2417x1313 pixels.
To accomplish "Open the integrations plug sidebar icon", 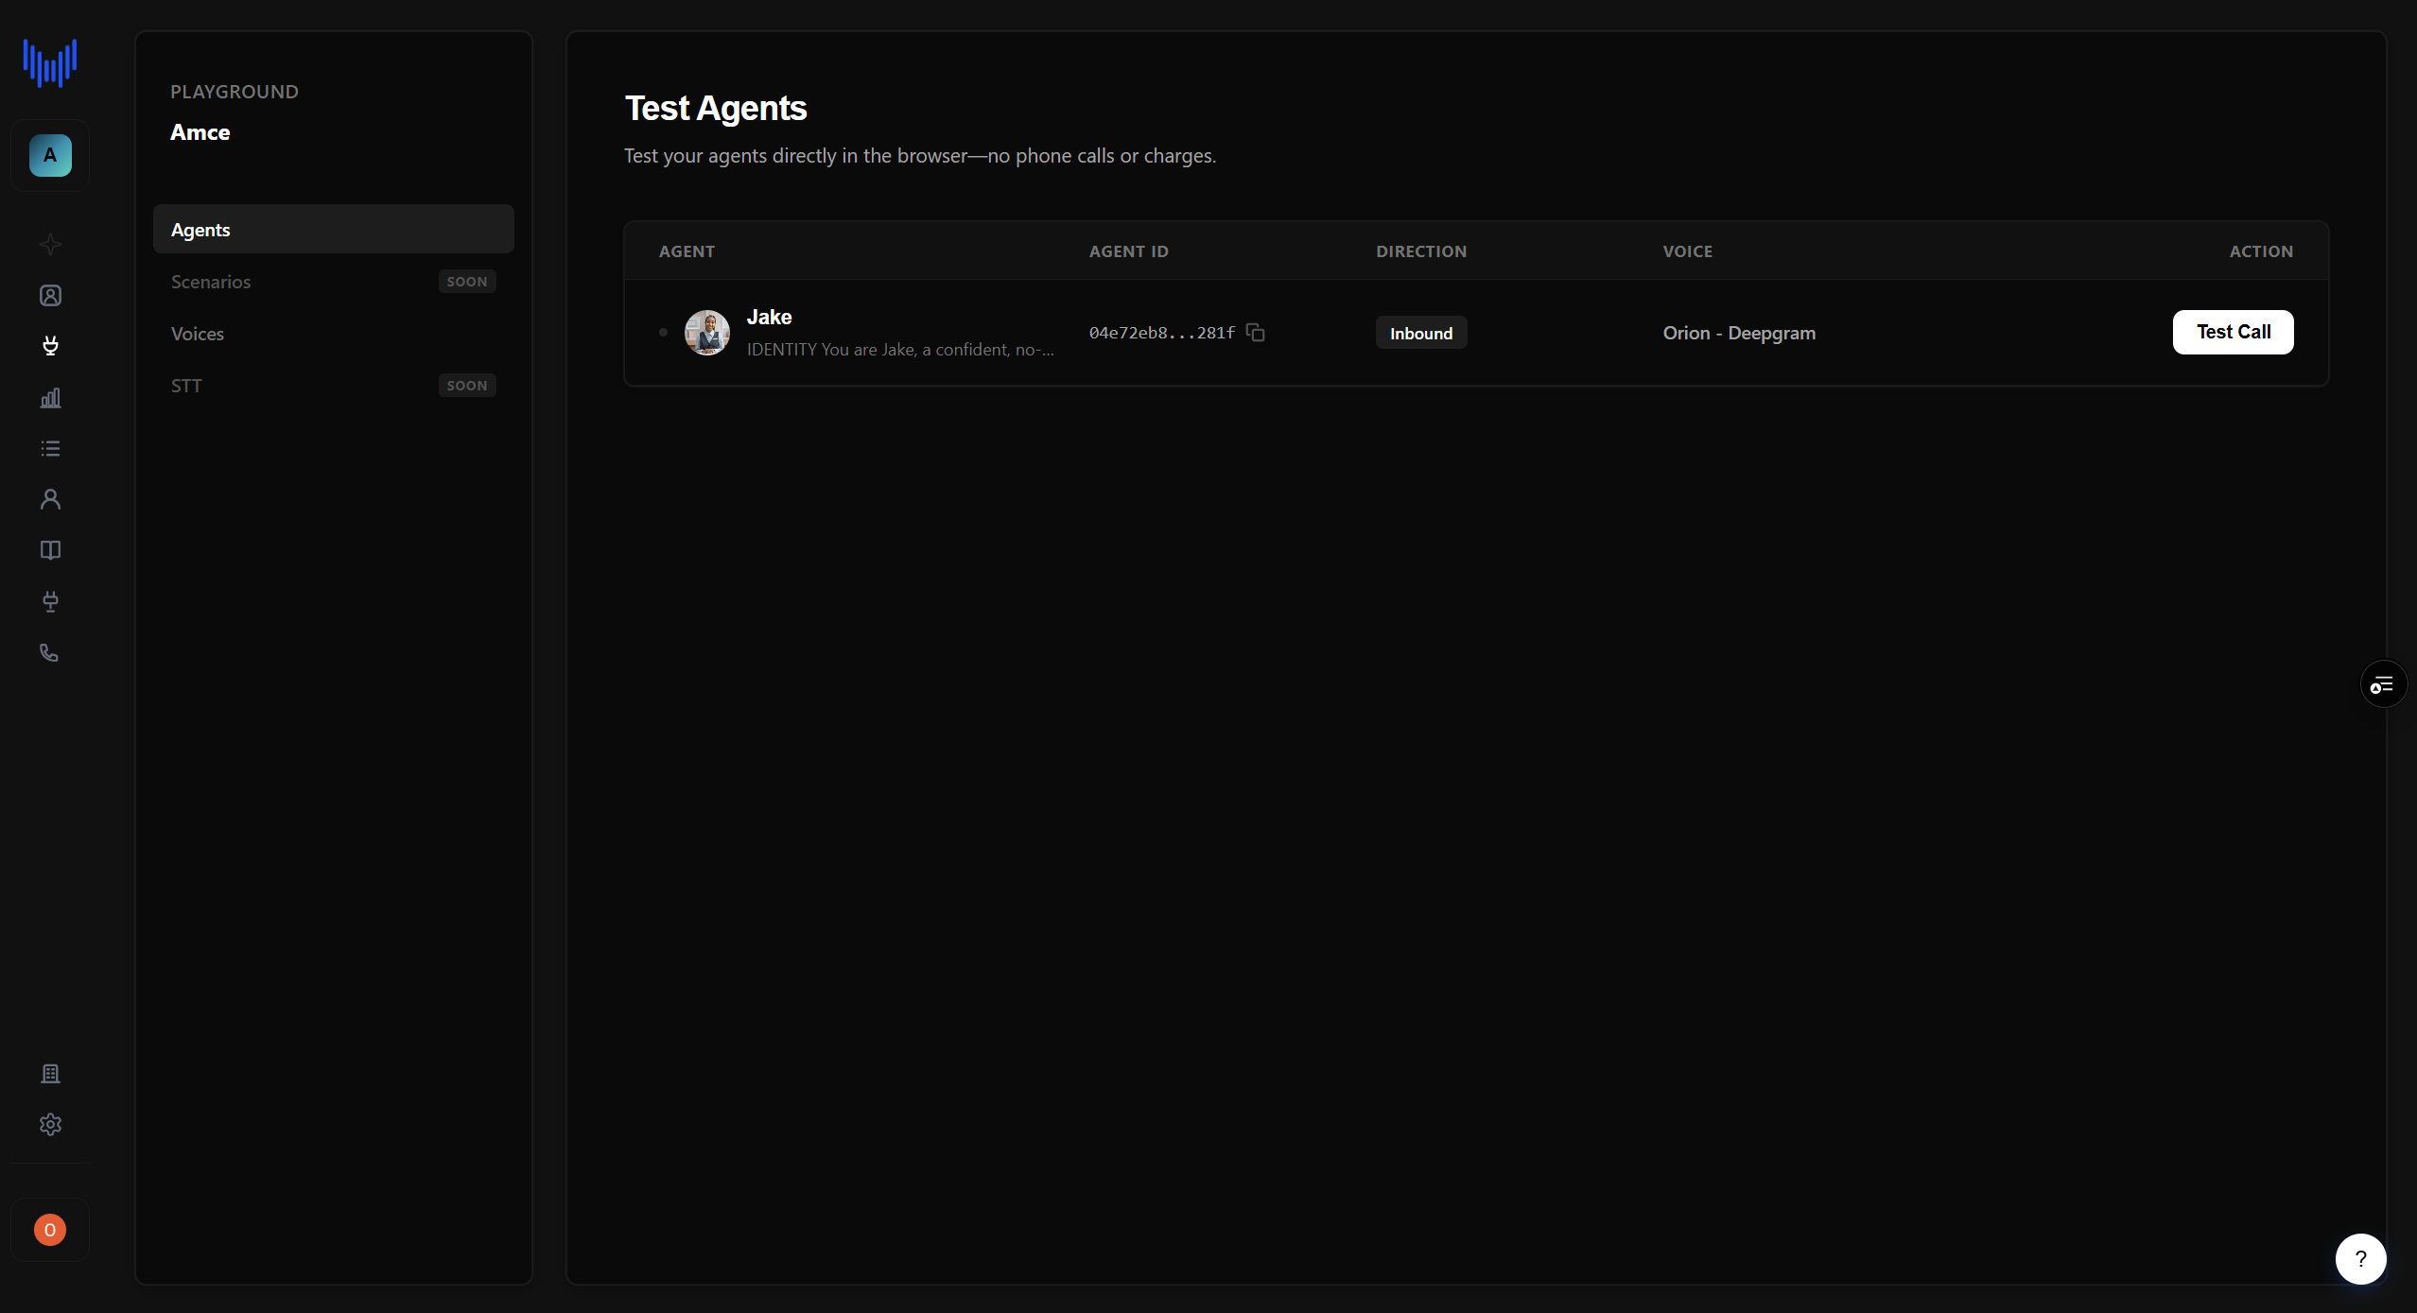I will (x=50, y=601).
